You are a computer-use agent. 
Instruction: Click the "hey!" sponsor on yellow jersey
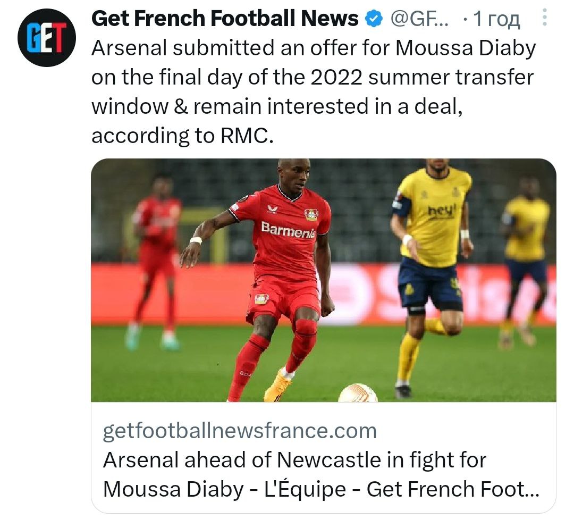(442, 211)
